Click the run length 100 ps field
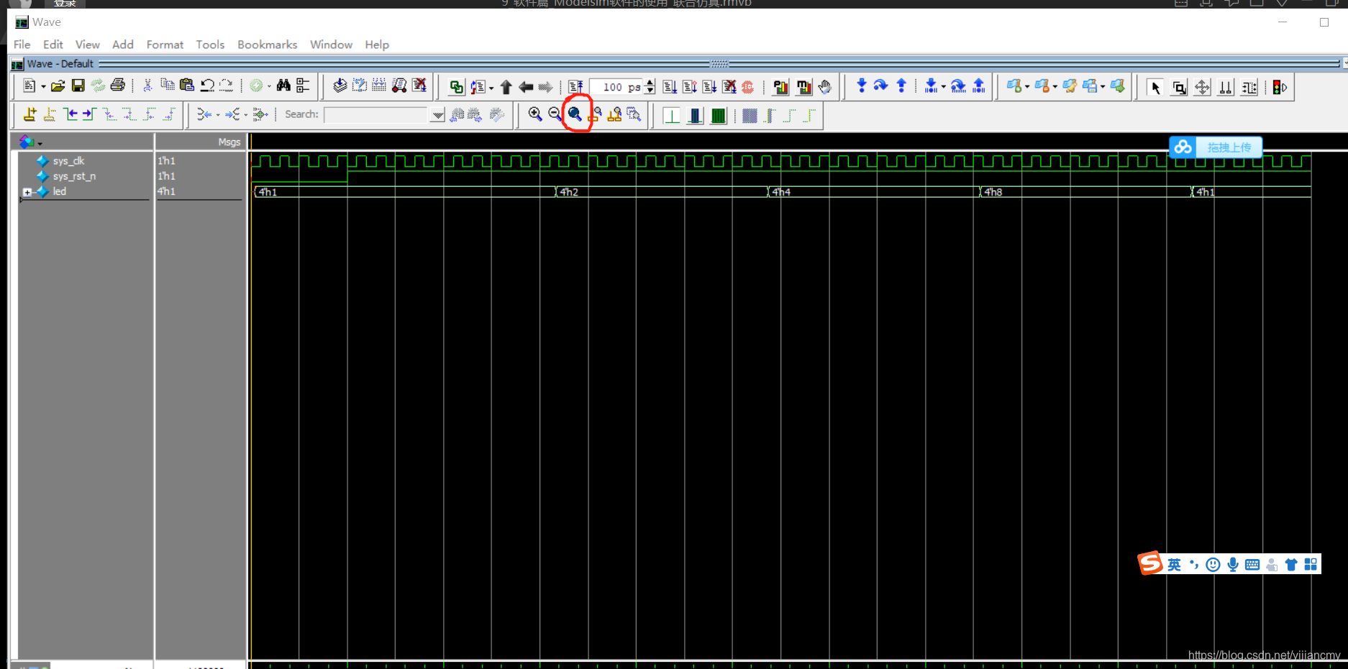The width and height of the screenshot is (1348, 669). point(616,87)
